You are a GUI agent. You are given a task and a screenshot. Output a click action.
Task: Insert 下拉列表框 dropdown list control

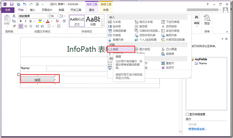[170, 22]
